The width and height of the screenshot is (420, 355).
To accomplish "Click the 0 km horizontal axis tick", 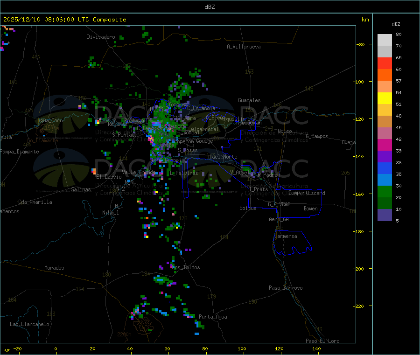I will 56,348.
